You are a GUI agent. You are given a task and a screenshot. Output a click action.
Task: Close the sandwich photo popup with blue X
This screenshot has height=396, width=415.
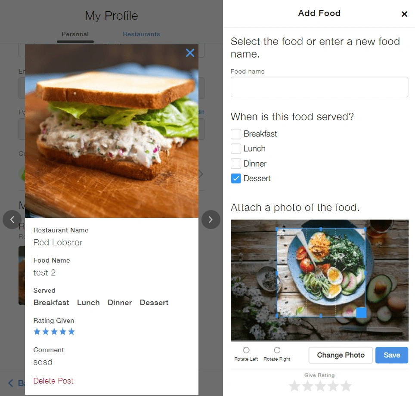[190, 53]
